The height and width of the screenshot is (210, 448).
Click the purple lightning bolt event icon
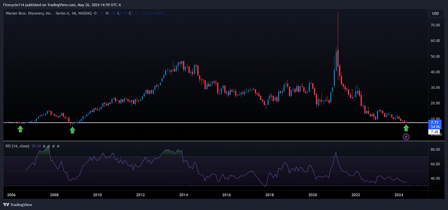(x=406, y=137)
